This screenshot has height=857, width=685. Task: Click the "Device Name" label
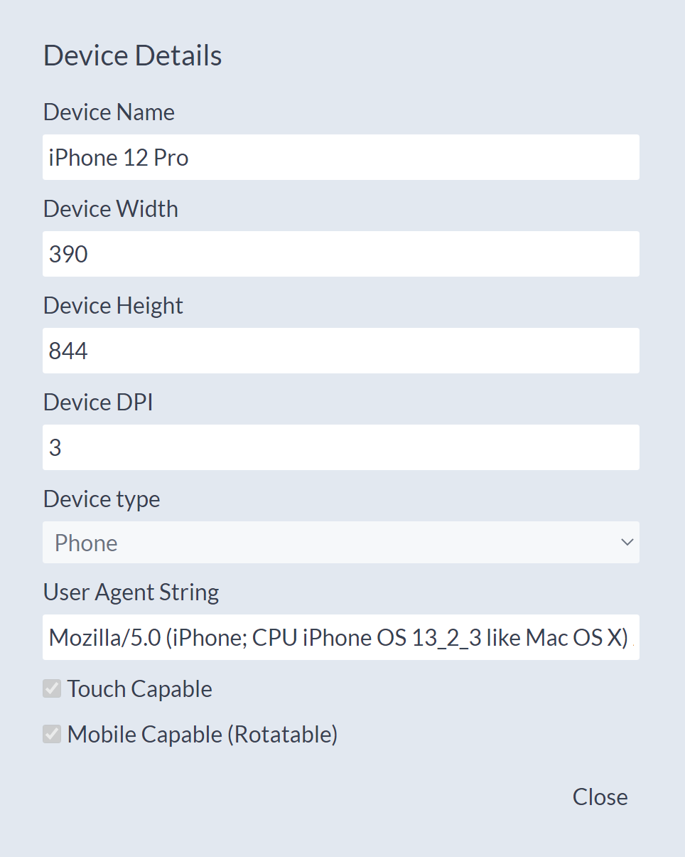109,112
